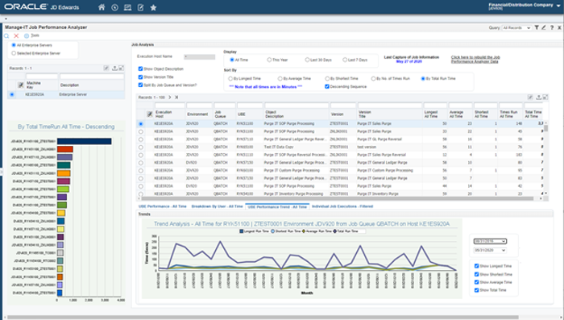Export the job analysis grid
Viewport: 564px width, 320px height.
point(538,98)
